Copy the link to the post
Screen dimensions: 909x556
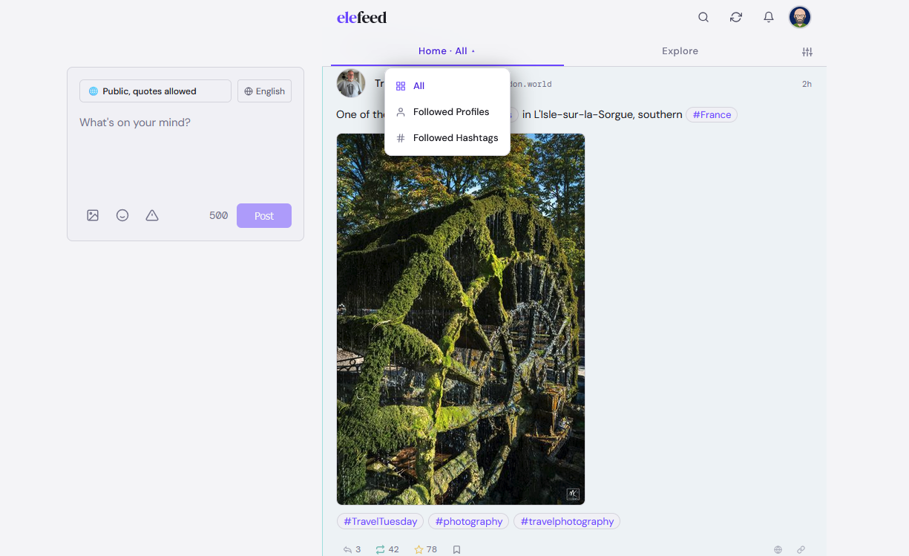(801, 549)
